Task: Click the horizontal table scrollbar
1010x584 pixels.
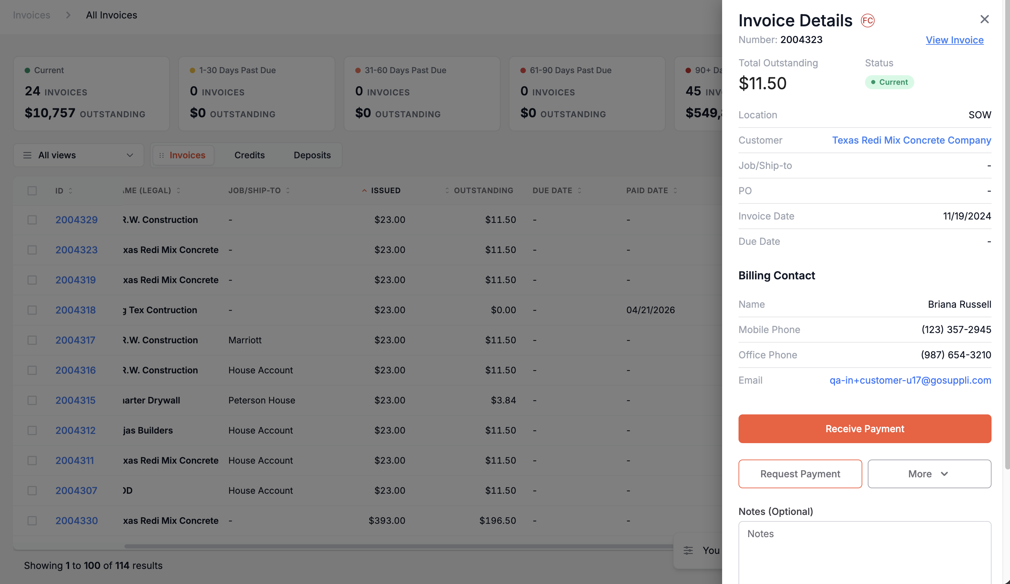Action: 399,546
